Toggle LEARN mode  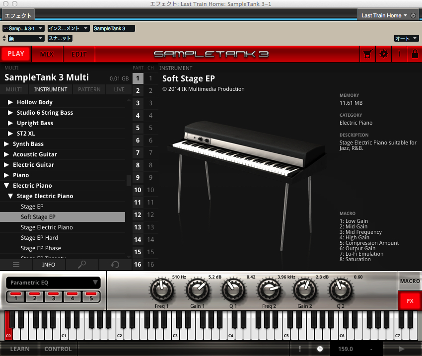20,349
